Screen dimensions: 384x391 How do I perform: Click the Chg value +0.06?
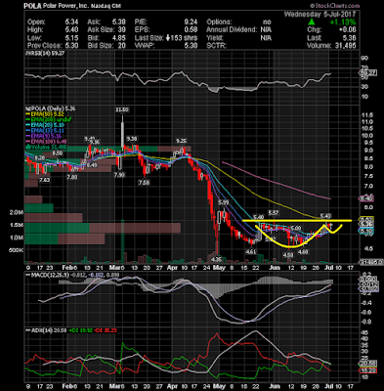click(x=347, y=30)
